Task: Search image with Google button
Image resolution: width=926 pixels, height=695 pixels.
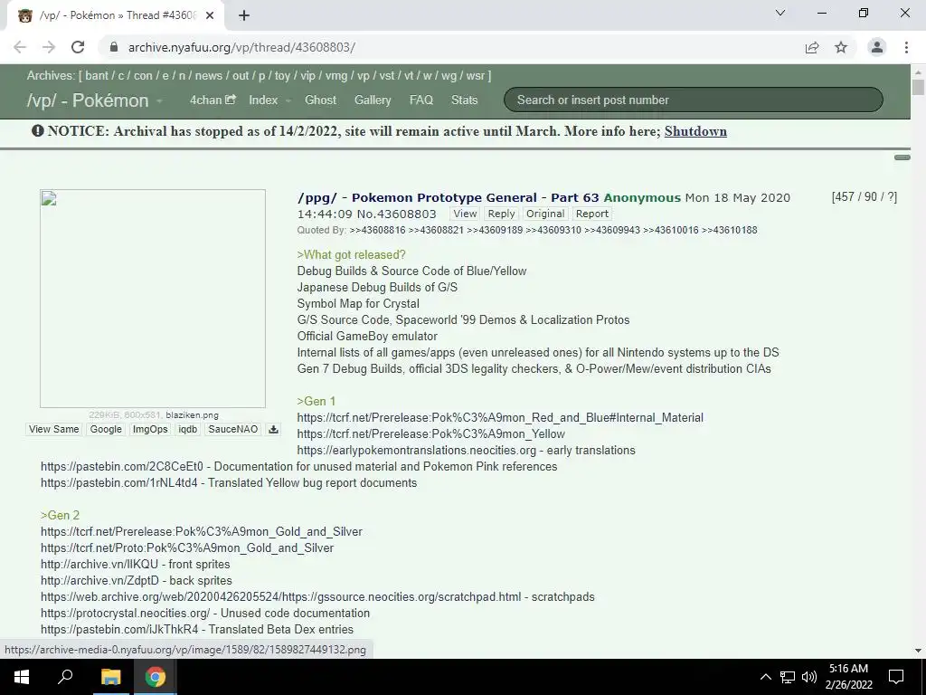Action: click(x=106, y=429)
